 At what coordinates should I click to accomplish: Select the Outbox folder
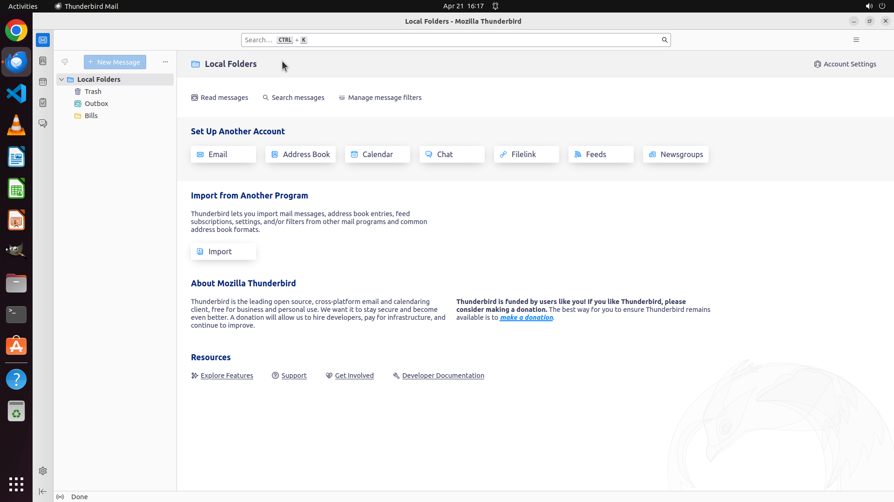point(96,104)
